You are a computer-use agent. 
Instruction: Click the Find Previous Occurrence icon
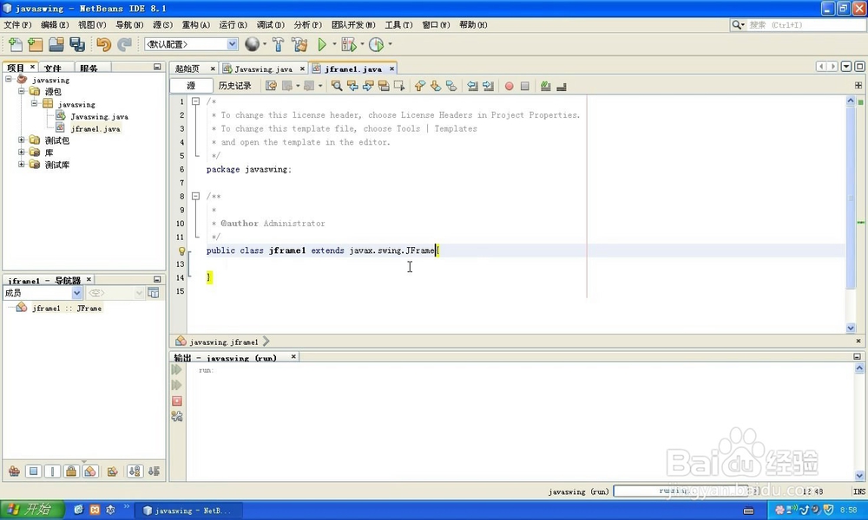click(352, 86)
